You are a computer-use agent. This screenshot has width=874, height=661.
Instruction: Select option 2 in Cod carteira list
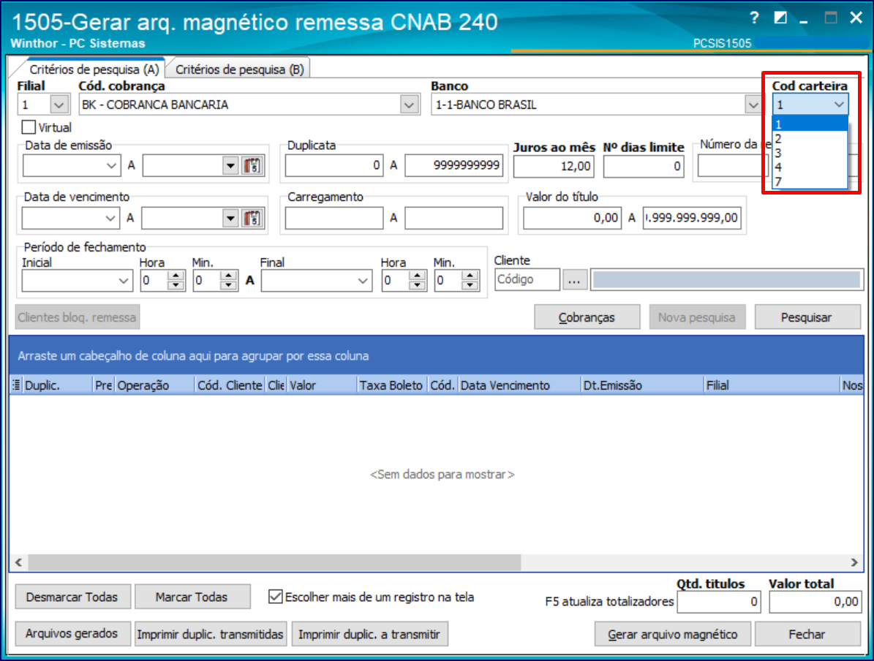tap(810, 139)
